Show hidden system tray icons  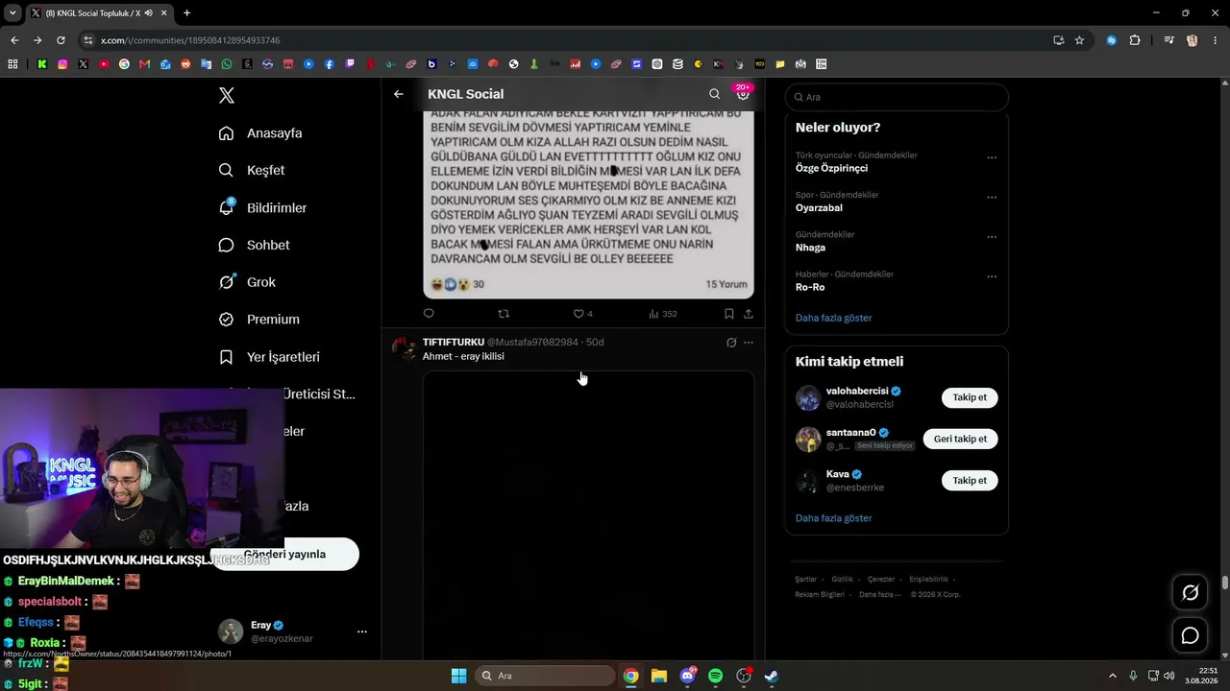pyautogui.click(x=1114, y=676)
